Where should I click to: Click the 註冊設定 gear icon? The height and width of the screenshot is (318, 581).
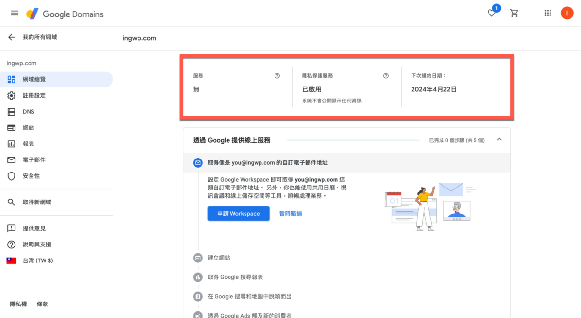coord(11,96)
